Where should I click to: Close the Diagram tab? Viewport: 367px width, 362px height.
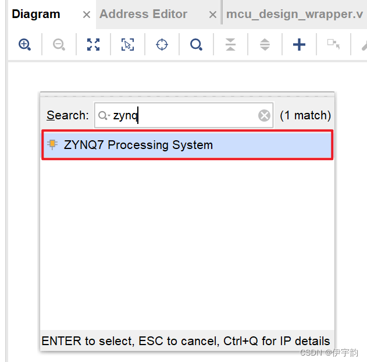87,15
